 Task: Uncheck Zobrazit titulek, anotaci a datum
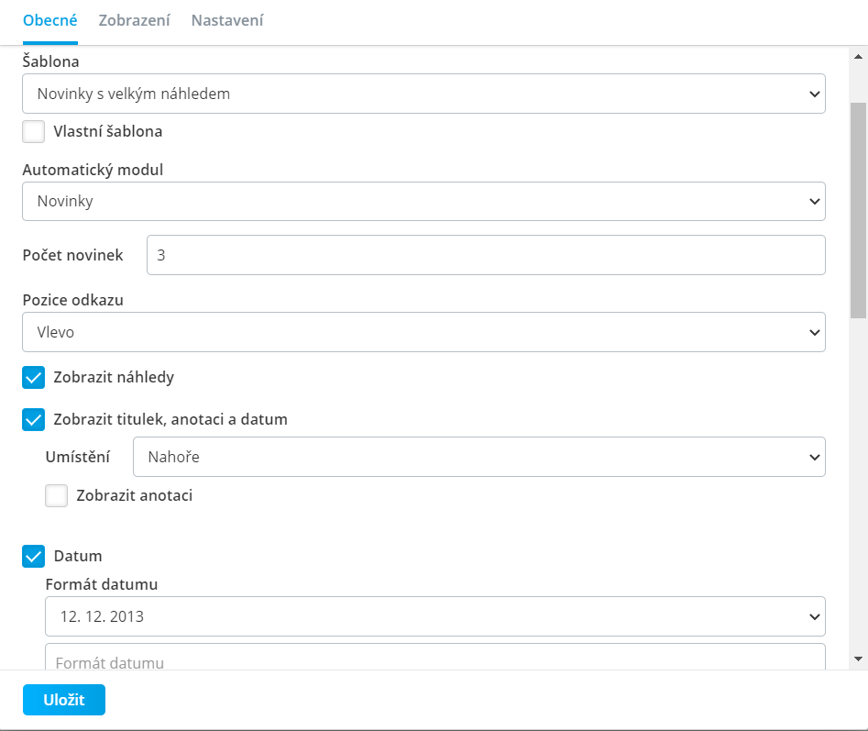point(33,420)
